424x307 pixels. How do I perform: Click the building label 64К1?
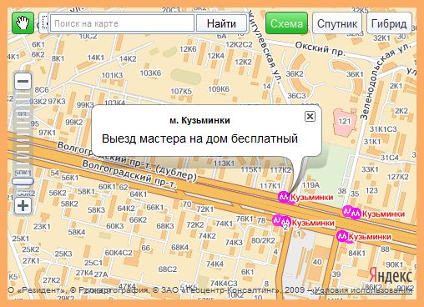tap(139, 194)
